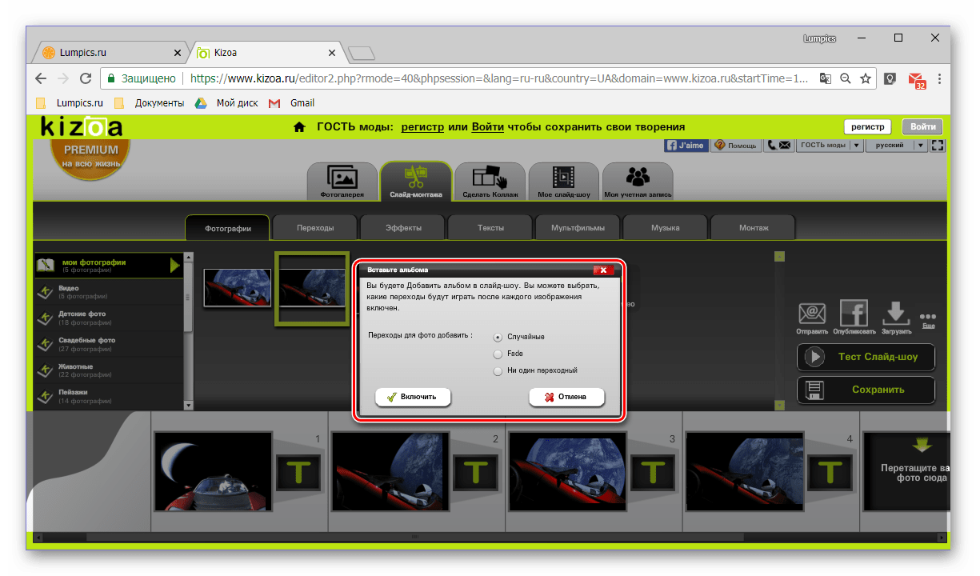The image size is (980, 576).
Task: Close the Вставьте альбома dialog with the red X
Action: pos(603,270)
